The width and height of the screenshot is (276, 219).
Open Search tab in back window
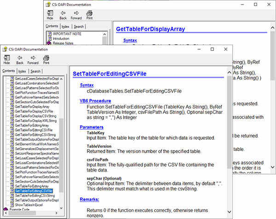(x=79, y=27)
